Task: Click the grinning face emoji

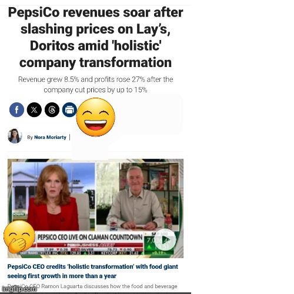Action: [95, 117]
